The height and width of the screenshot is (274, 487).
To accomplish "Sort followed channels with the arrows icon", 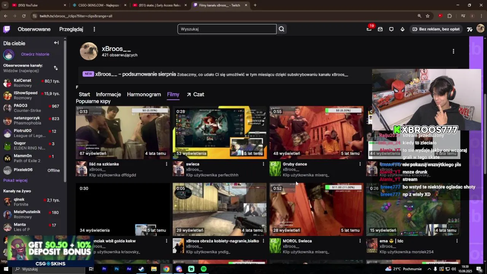I will click(x=56, y=68).
